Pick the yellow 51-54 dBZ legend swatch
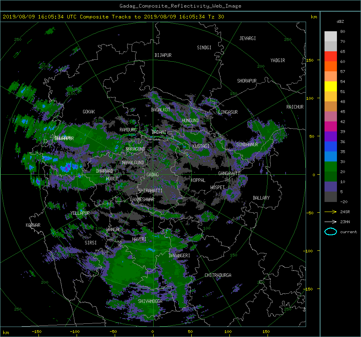Image resolution: width=361 pixels, height=337 pixels. pos(331,86)
